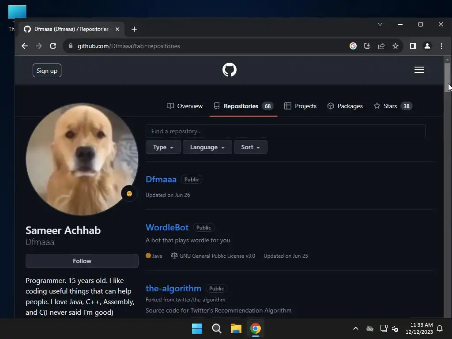Click 'Updated on Jun 26' text

[168, 195]
